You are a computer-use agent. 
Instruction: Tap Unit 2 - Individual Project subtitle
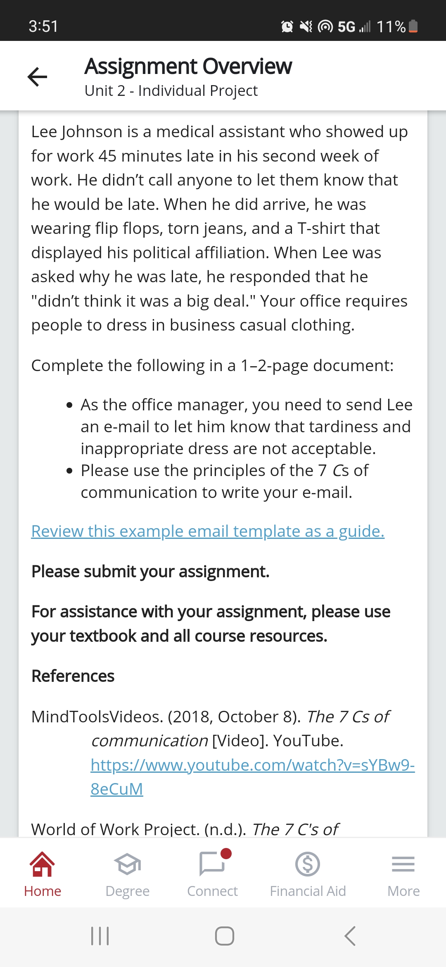(x=171, y=90)
